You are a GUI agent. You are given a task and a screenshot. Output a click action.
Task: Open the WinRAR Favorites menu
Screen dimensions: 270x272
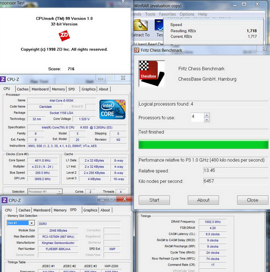coord(167,14)
